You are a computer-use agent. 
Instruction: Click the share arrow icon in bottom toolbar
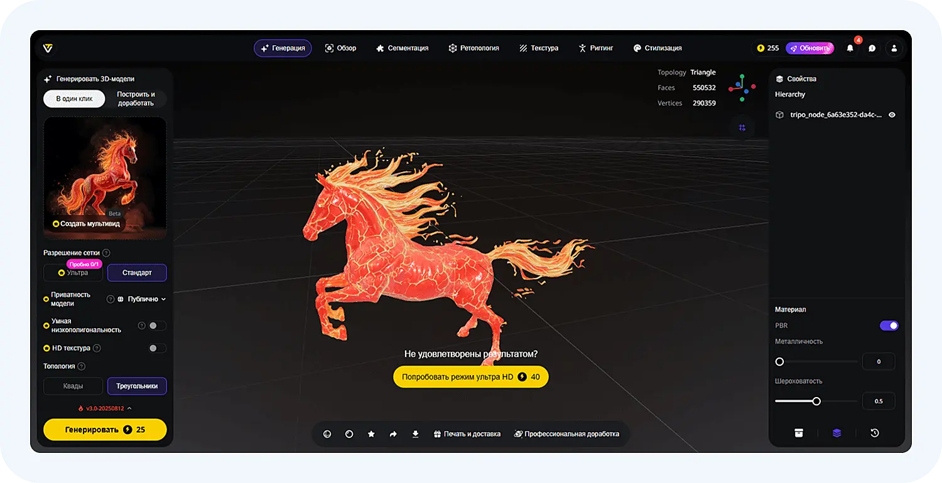(x=393, y=433)
